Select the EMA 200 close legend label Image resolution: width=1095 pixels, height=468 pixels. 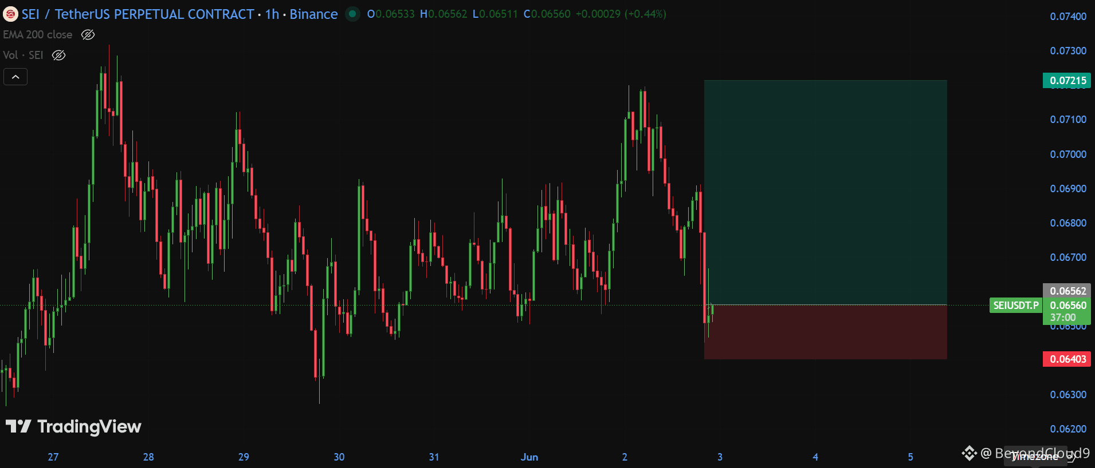tap(38, 34)
